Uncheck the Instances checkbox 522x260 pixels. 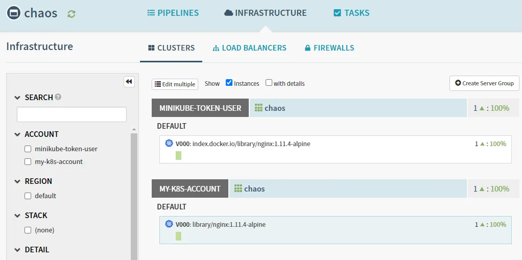(x=229, y=83)
